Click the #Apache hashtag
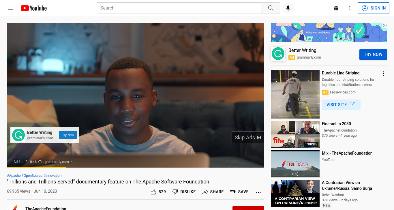This screenshot has width=394, height=210. [14, 176]
